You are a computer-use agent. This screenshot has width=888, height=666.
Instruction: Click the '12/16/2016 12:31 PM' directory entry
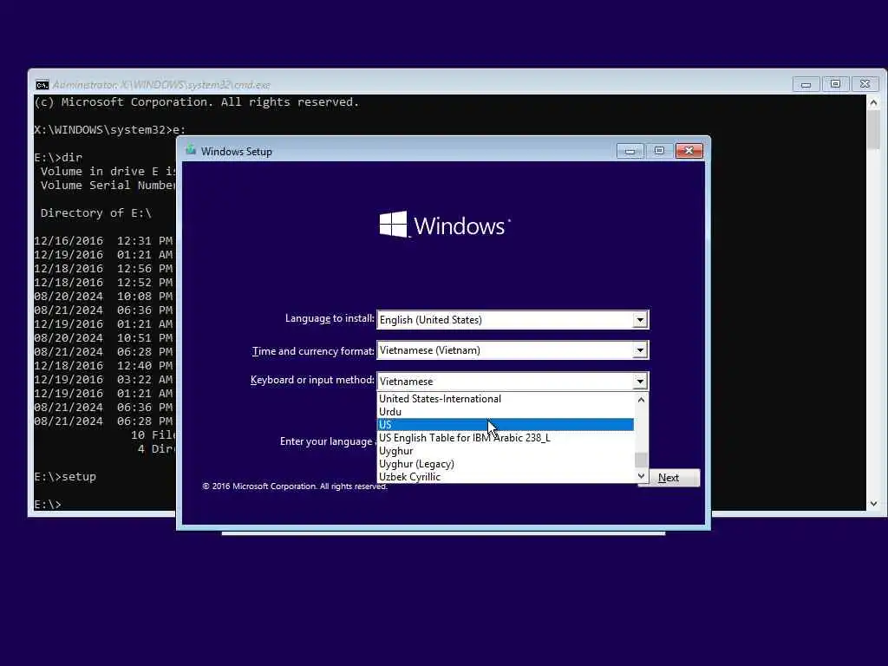(104, 241)
